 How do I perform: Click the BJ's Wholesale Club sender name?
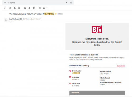click(16, 19)
